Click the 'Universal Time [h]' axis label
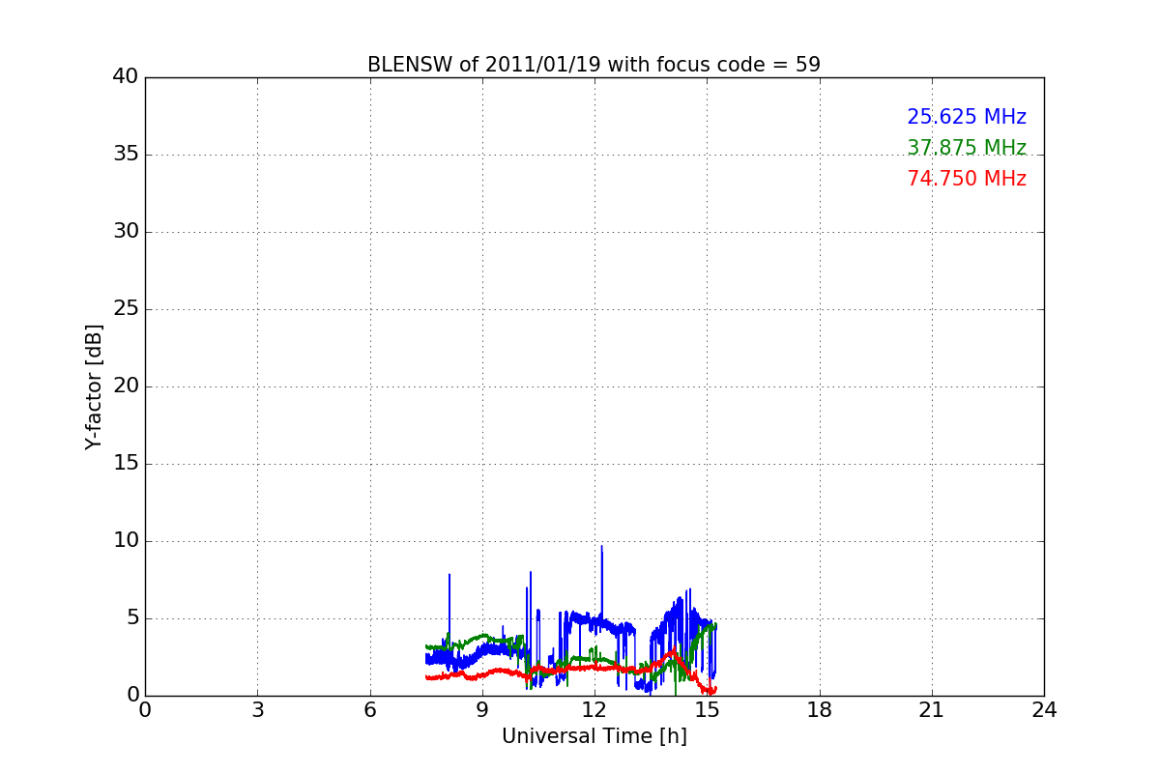Screen dimensions: 1160x773 [594, 736]
